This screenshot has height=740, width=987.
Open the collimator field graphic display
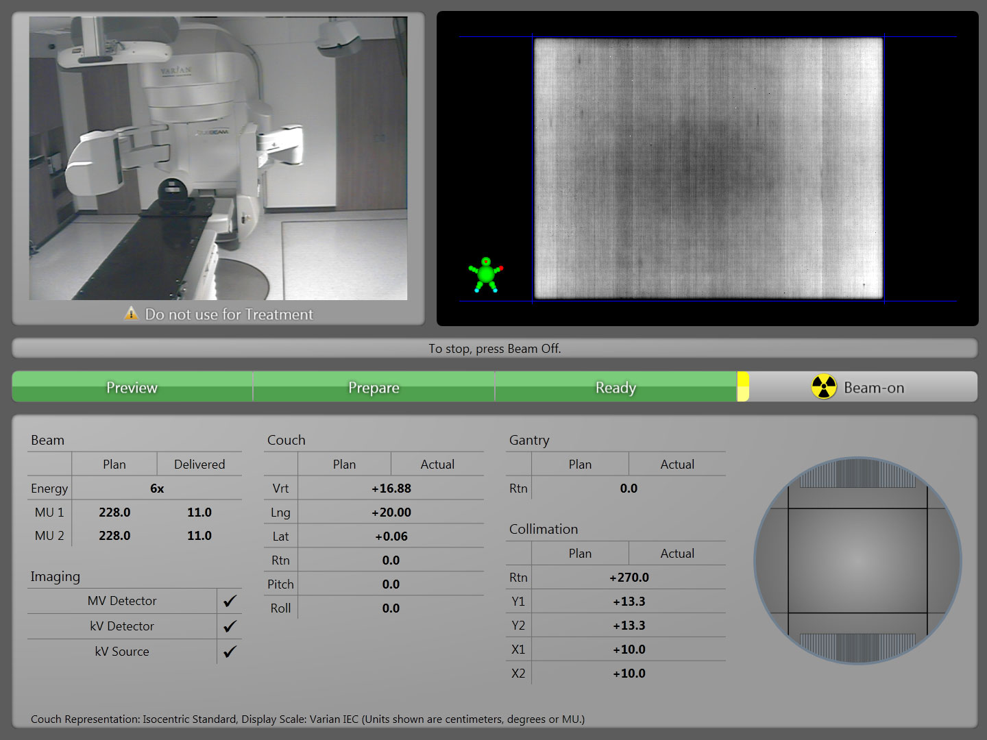[857, 560]
